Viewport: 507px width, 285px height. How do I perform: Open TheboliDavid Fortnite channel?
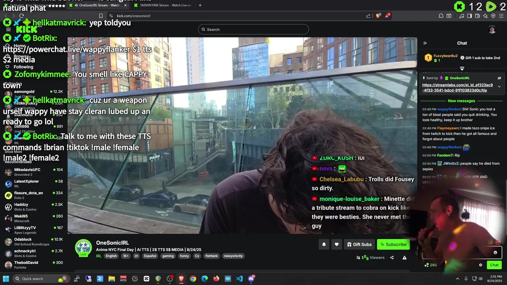point(34,265)
